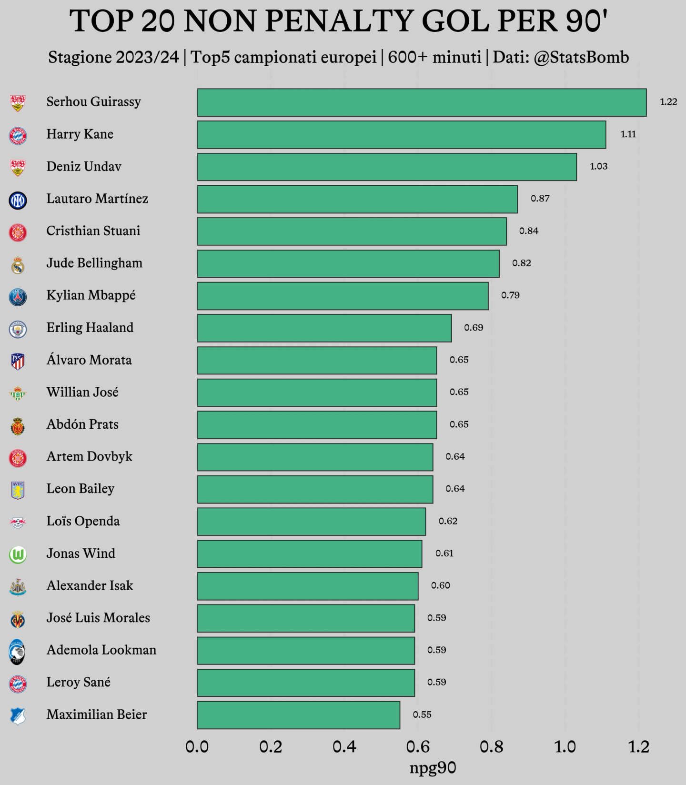Click the Atalanta crest beside Ademola Lookman
The width and height of the screenshot is (686, 785).
coord(18,652)
